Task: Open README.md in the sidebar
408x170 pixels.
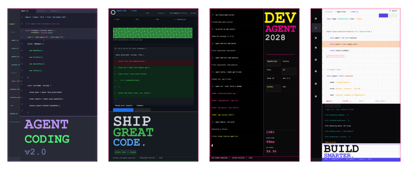Action: [14, 113]
